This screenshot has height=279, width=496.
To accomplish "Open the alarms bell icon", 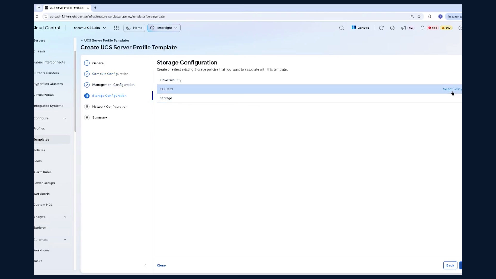I will 422,28.
